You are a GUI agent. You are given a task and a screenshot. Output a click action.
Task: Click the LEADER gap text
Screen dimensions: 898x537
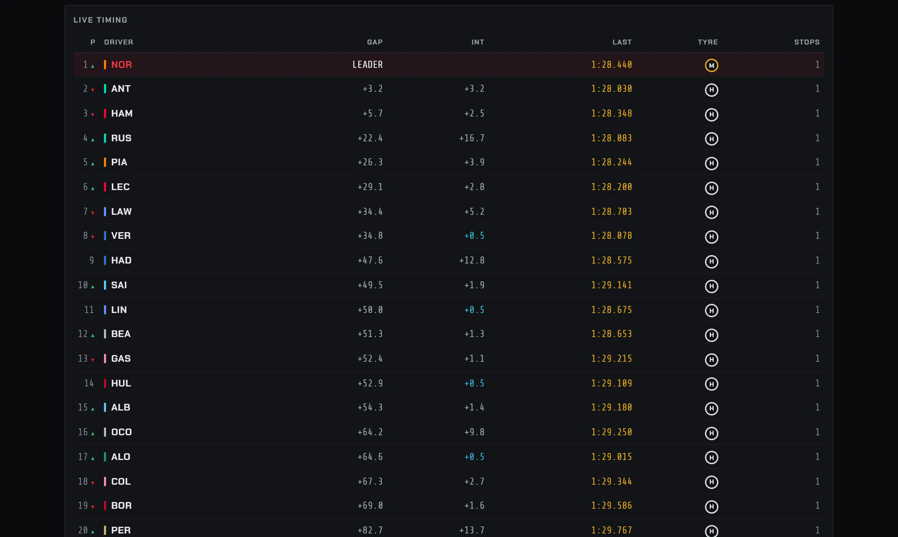pos(368,65)
